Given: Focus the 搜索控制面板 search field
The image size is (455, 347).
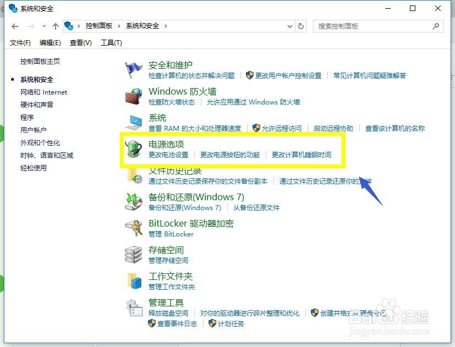Looking at the screenshot, I should pyautogui.click(x=379, y=26).
